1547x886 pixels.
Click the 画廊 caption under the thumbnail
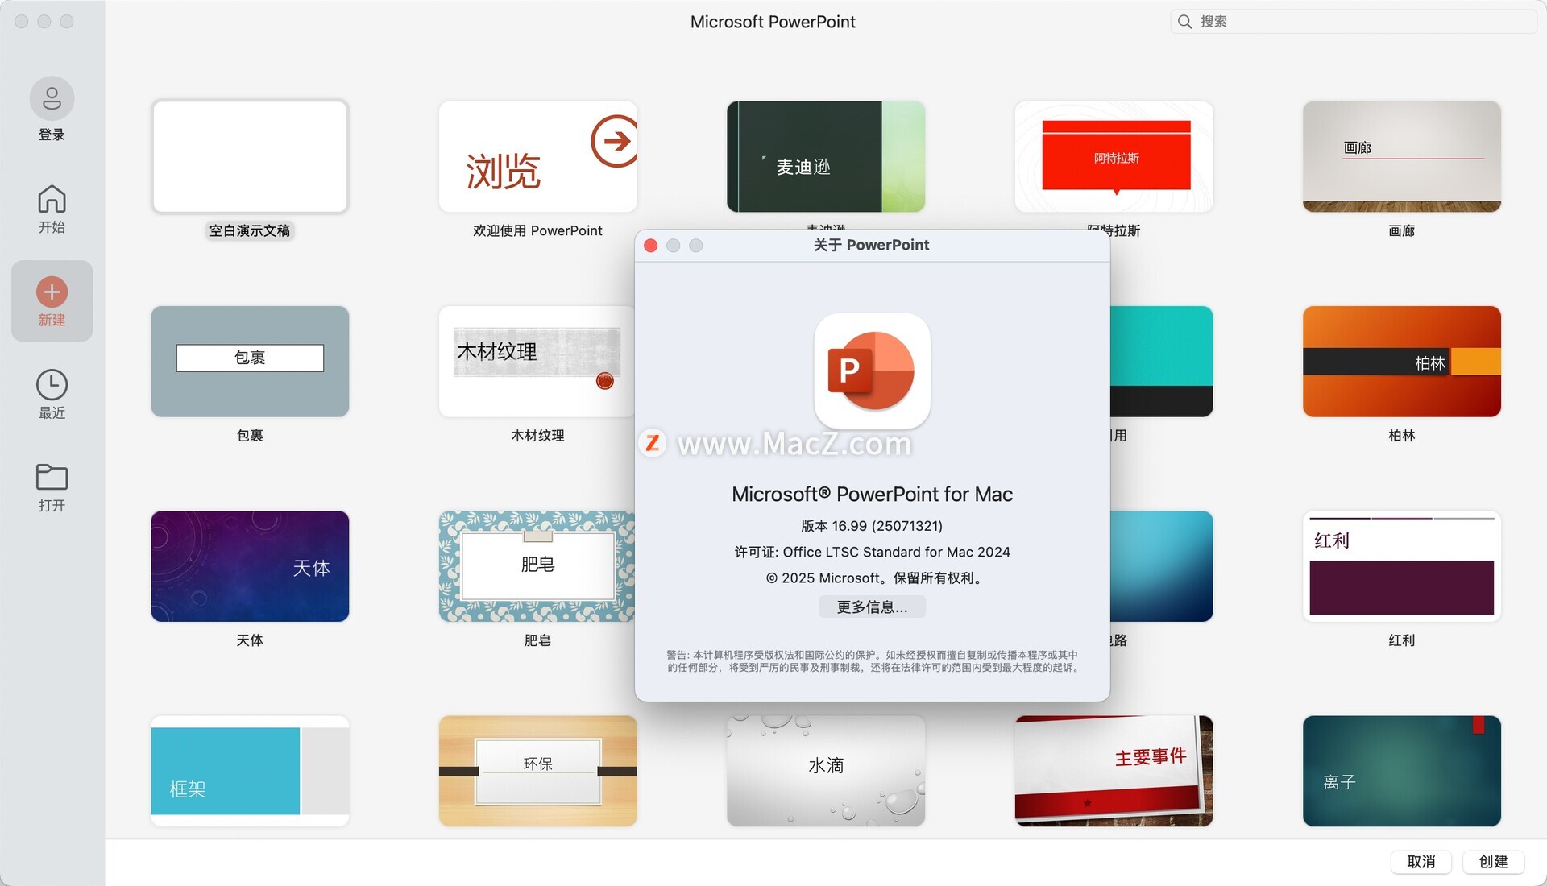[1401, 231]
